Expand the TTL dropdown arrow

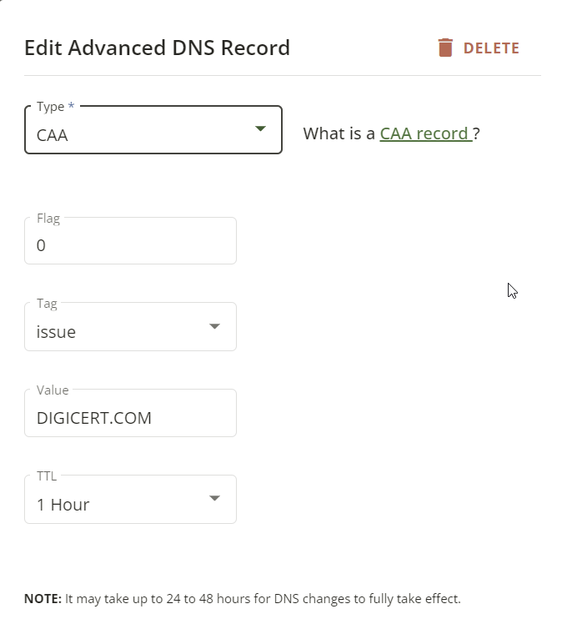(x=214, y=498)
